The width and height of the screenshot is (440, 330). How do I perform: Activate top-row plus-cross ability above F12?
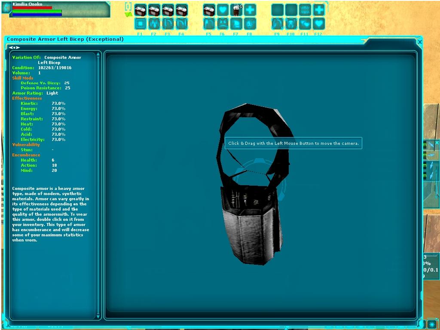pos(319,10)
